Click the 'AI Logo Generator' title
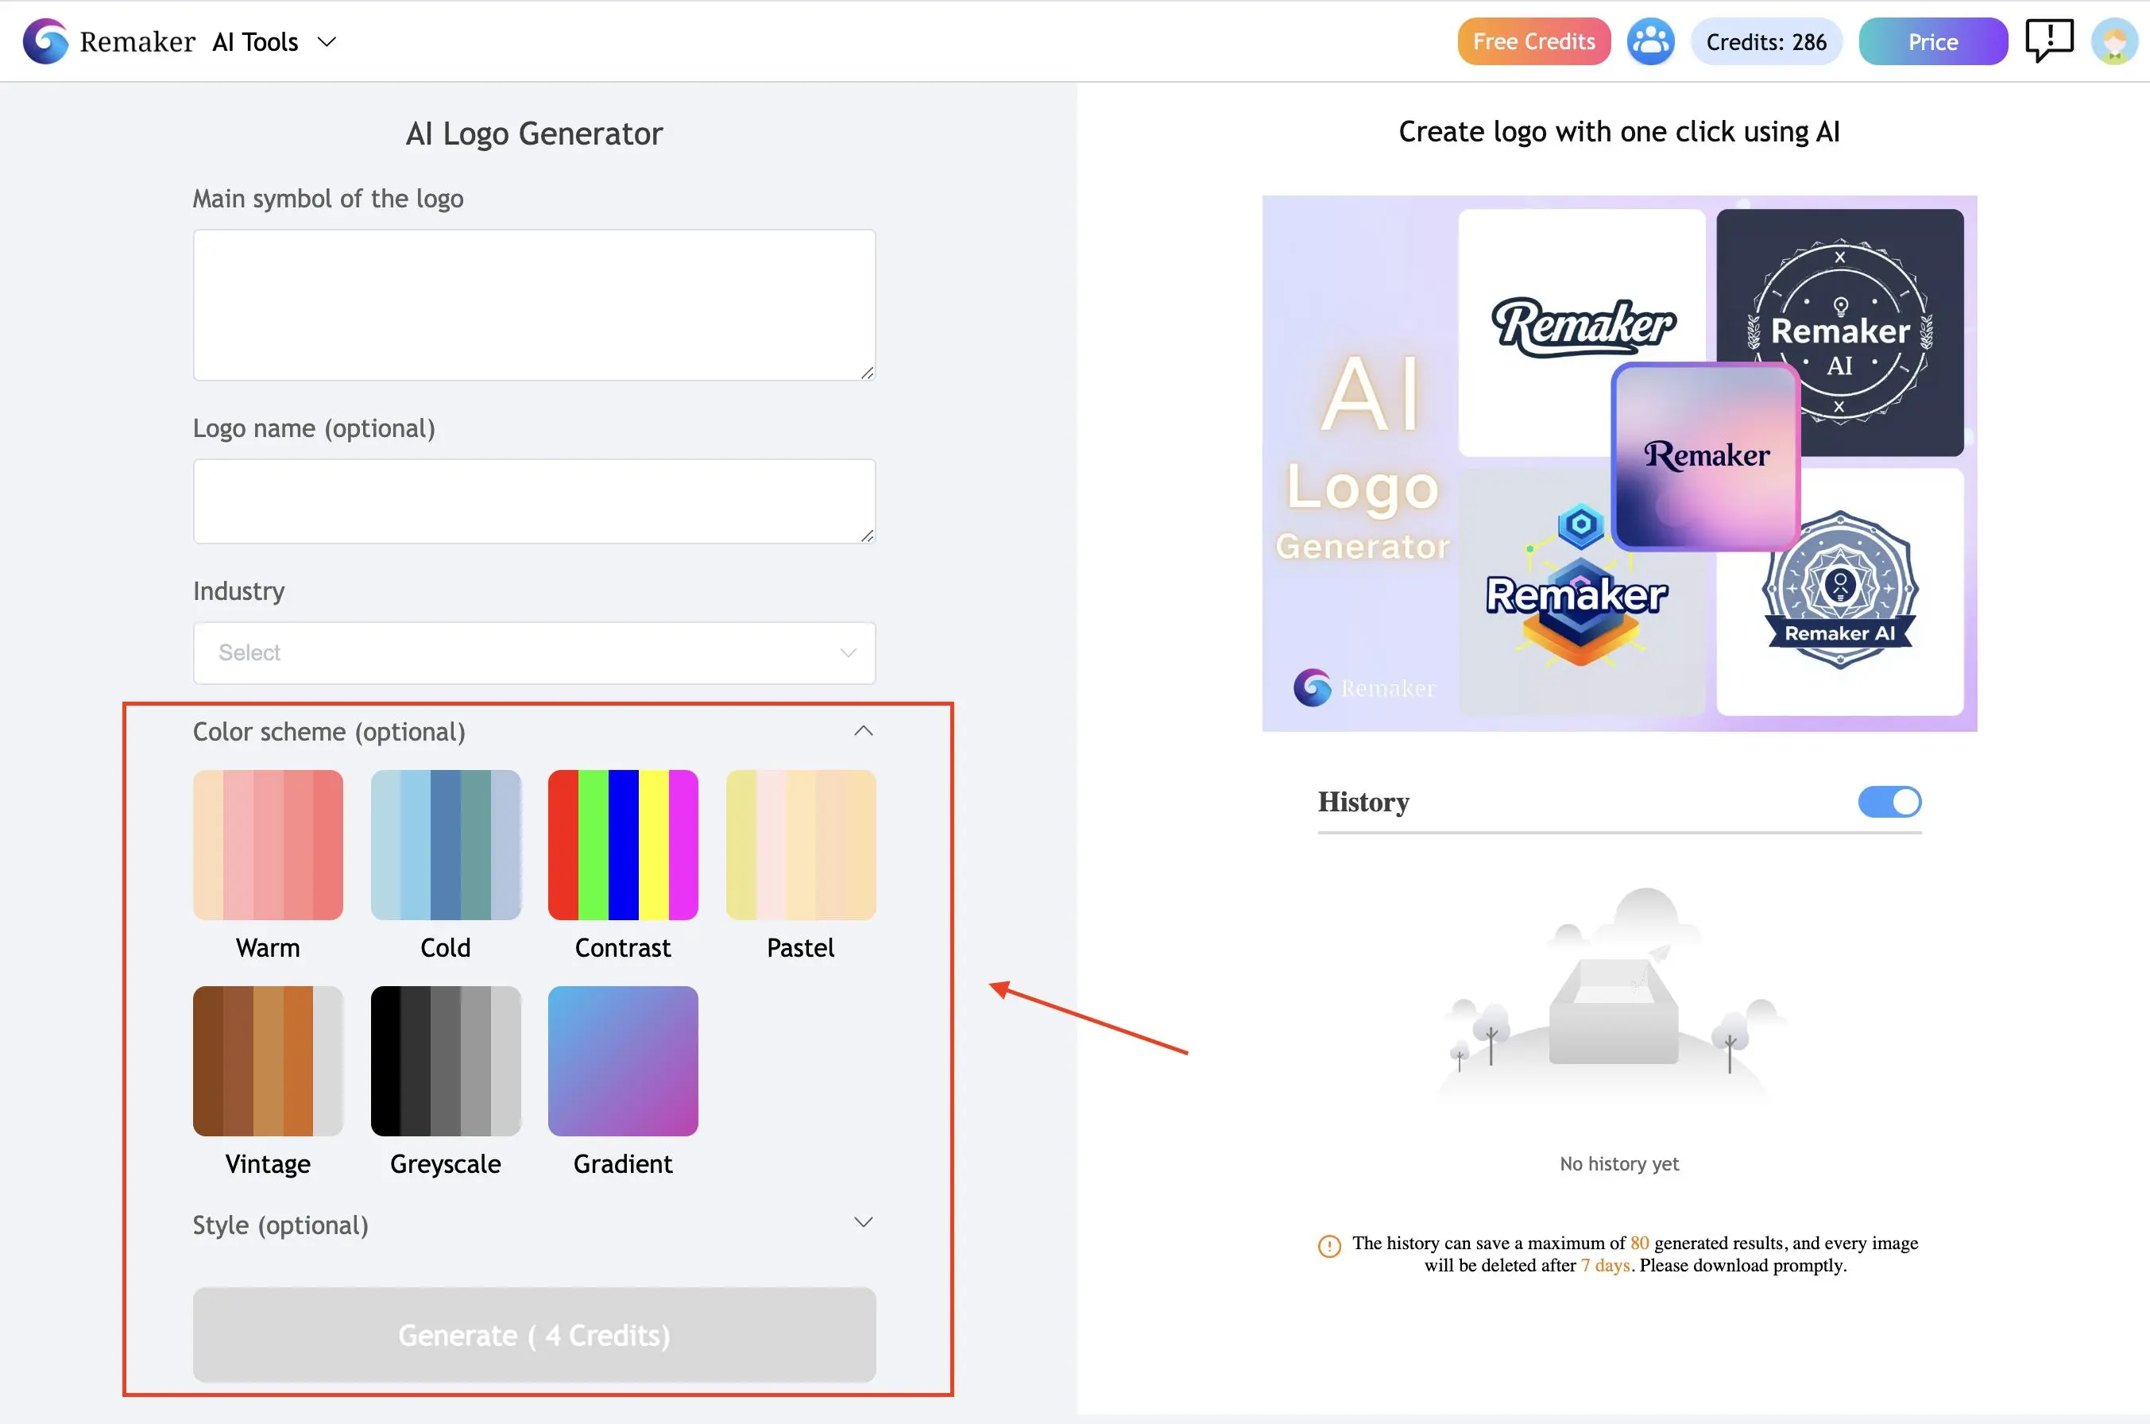2150x1424 pixels. click(x=534, y=133)
